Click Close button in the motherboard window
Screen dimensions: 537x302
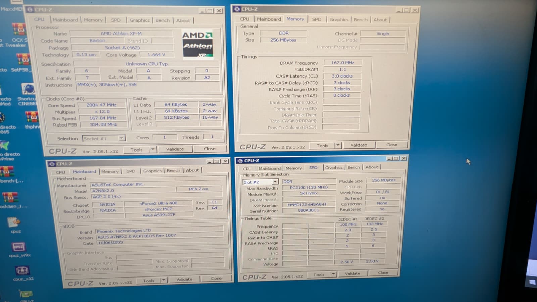click(216, 278)
